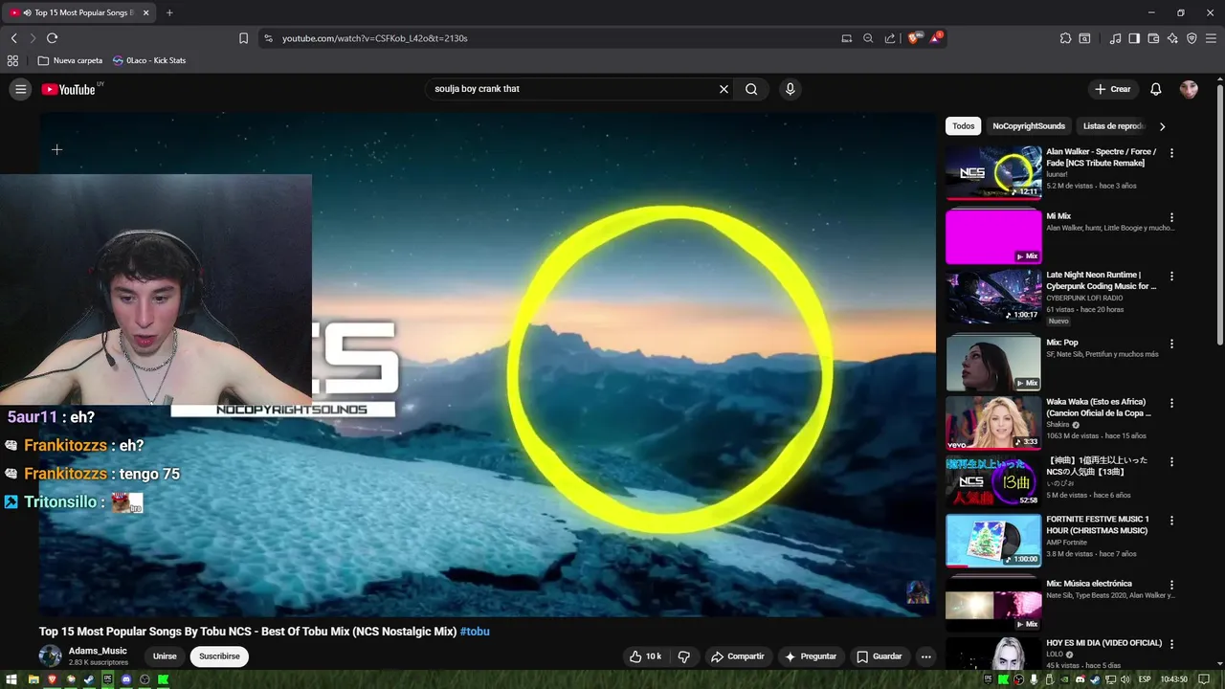
Task: Open the notifications bell
Action: [x=1156, y=89]
